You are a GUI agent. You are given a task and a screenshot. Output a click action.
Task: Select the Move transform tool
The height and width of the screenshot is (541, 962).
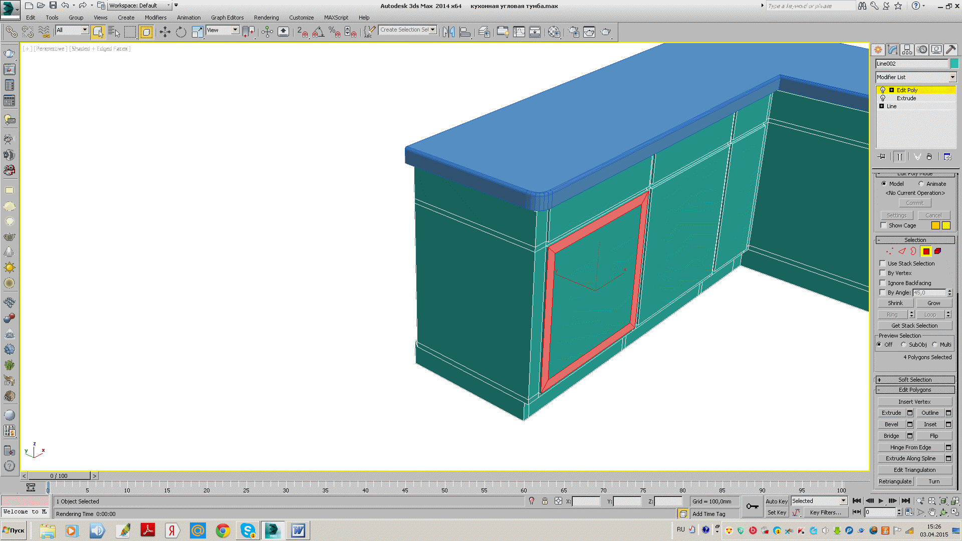[165, 32]
